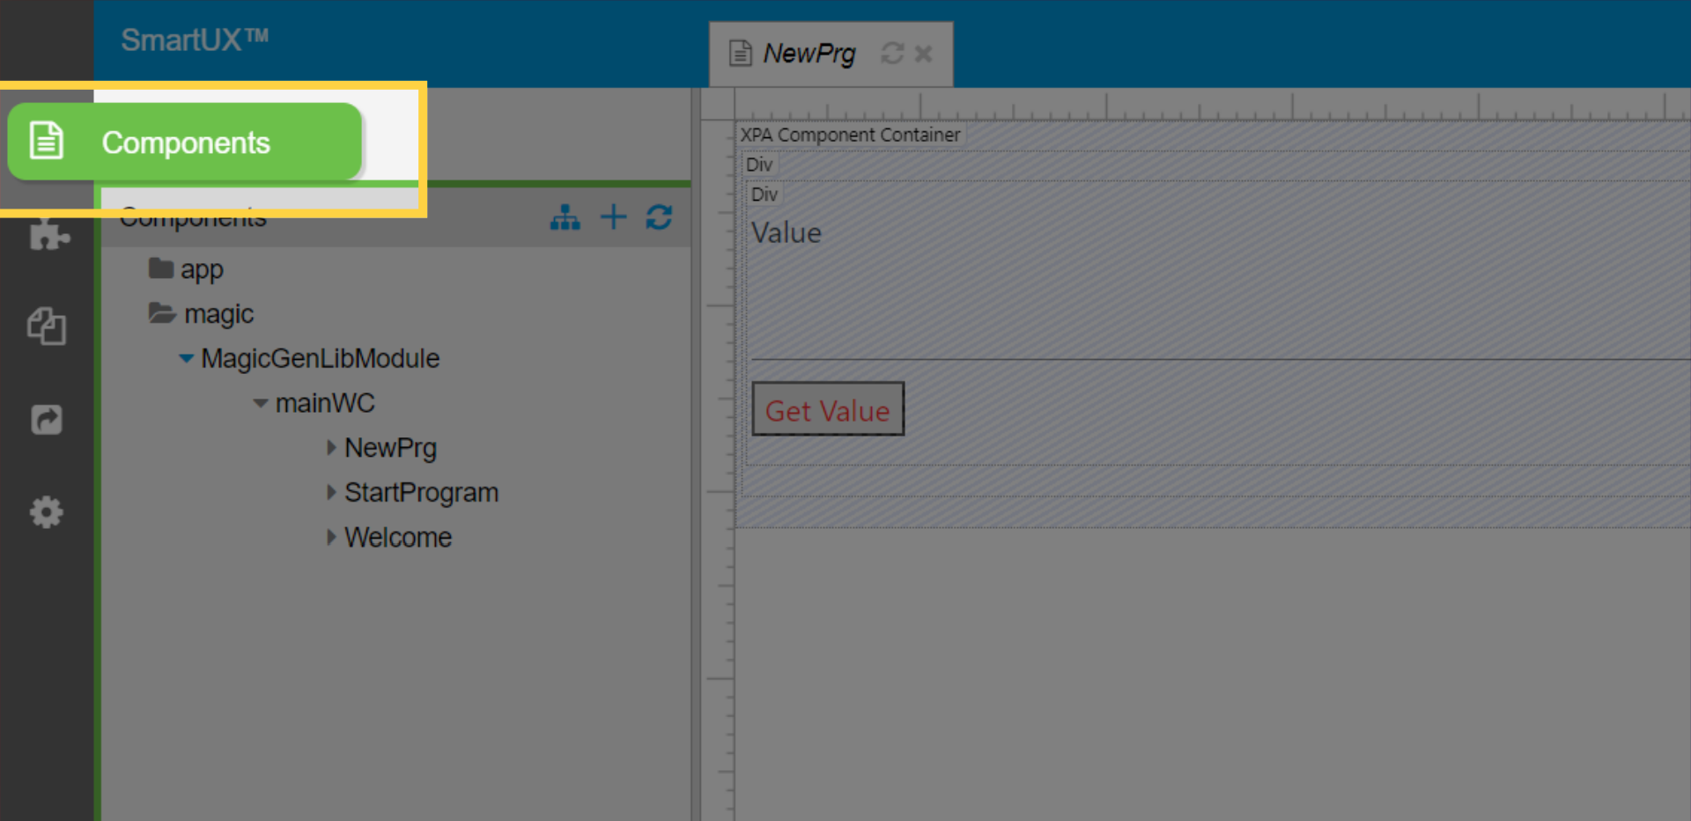Open settings via the gear icon
Viewport: 1691px width, 821px height.
coord(47,512)
